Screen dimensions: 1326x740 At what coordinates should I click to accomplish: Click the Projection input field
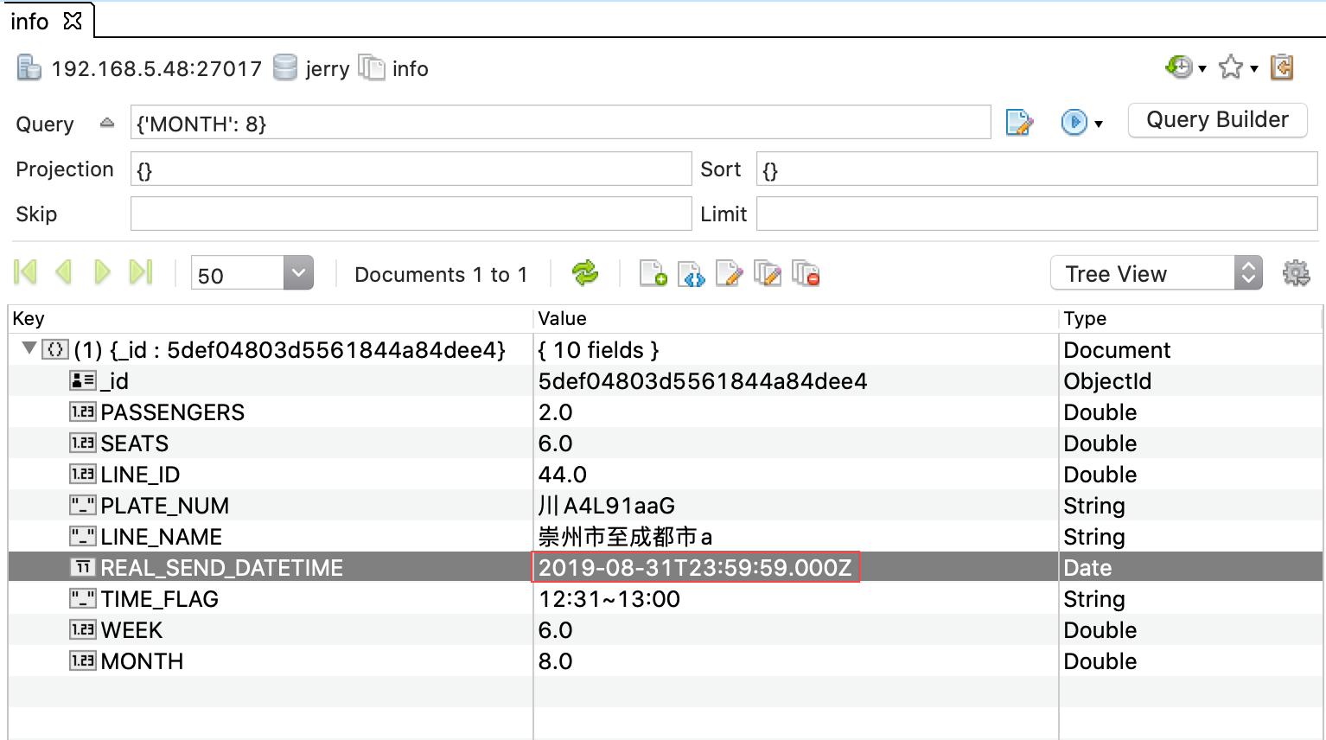(411, 169)
